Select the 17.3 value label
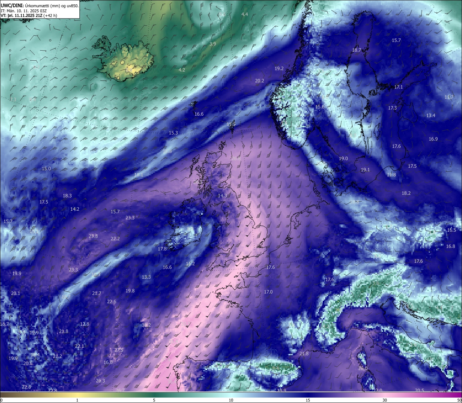This screenshot has width=462, height=403. pyautogui.click(x=392, y=108)
